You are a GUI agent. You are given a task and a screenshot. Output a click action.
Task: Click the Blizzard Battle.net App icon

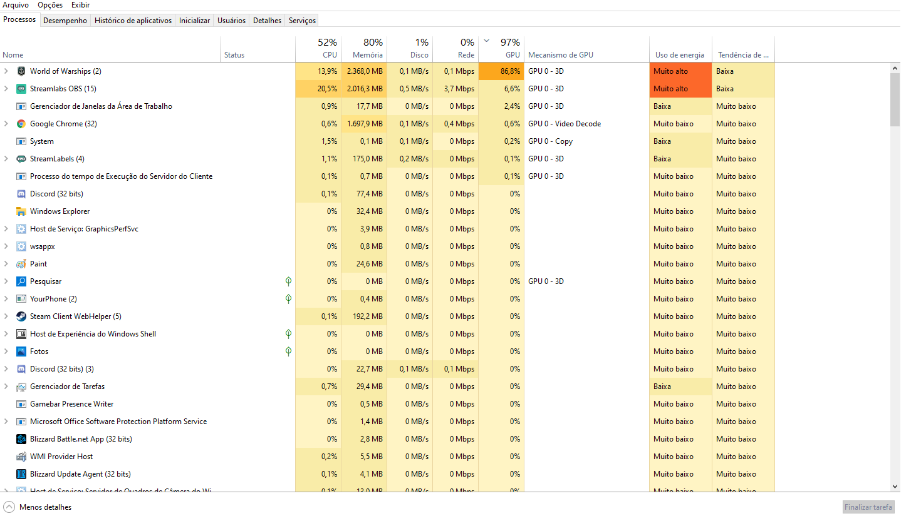[21, 439]
